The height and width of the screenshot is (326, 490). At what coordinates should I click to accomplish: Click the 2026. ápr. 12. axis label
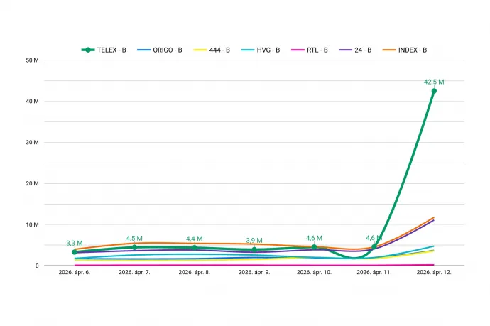click(434, 272)
